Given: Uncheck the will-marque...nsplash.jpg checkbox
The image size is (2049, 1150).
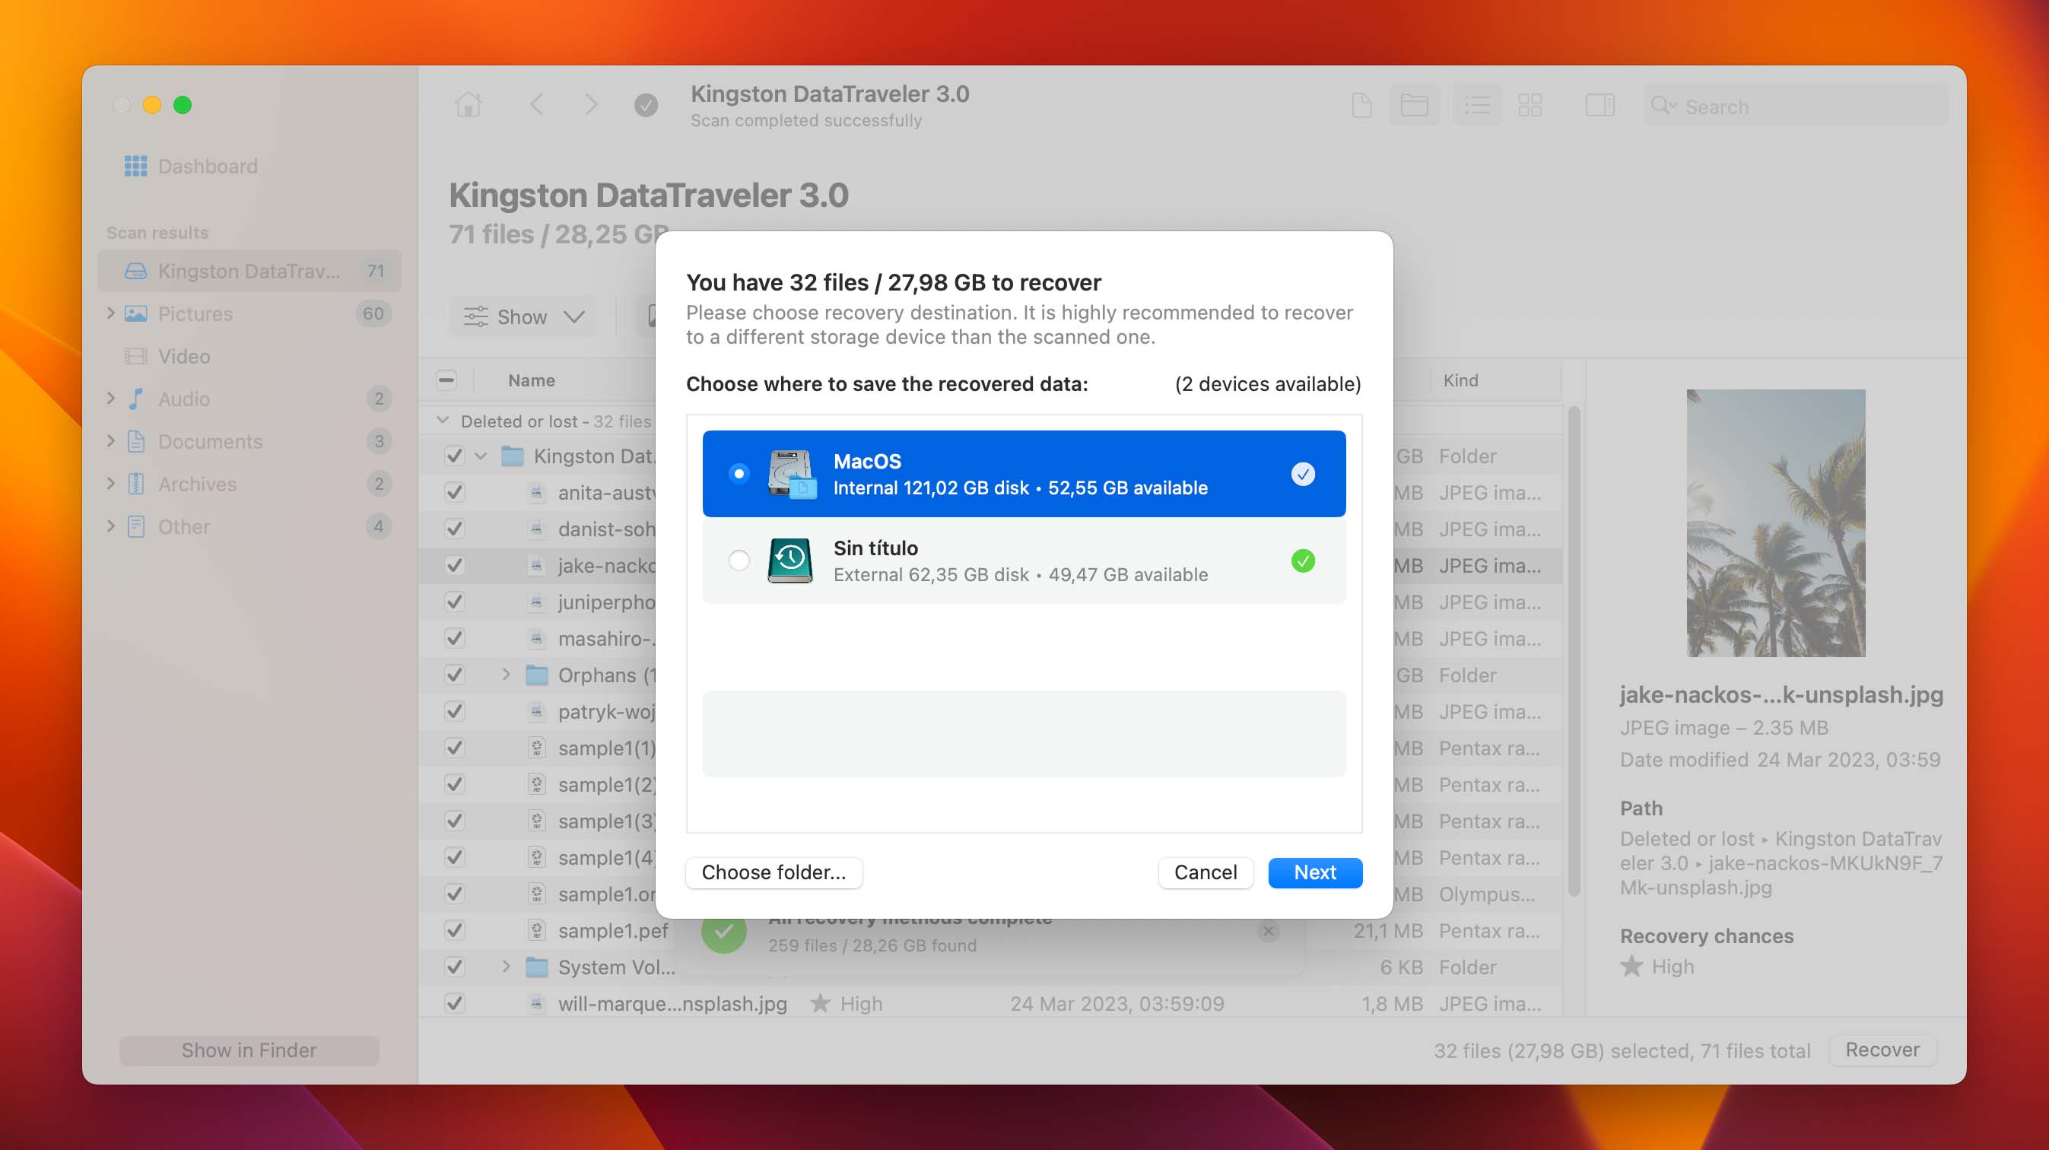Looking at the screenshot, I should 454,1004.
